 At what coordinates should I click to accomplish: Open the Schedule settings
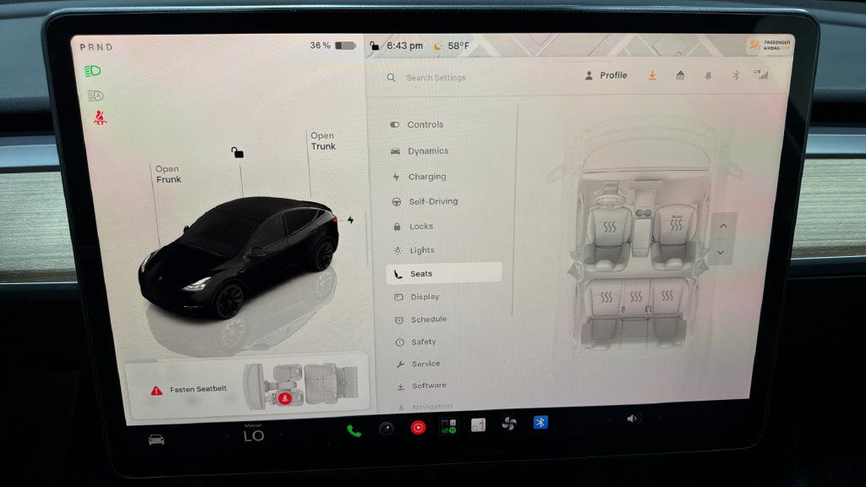(421, 319)
